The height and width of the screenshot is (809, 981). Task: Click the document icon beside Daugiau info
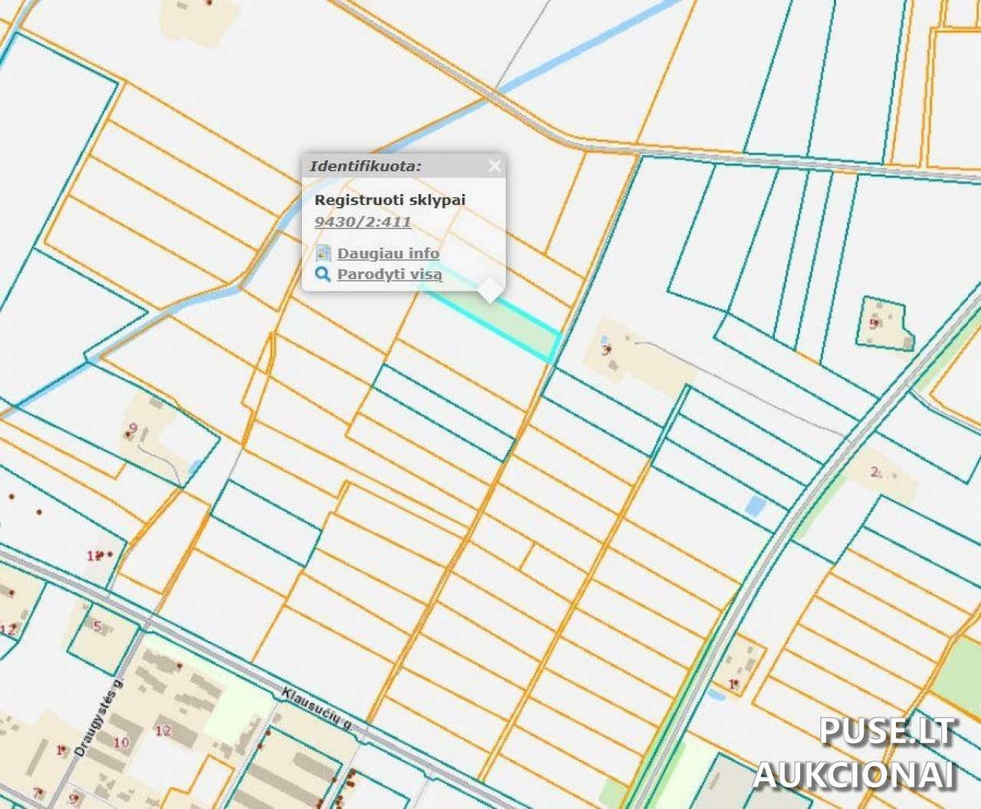[323, 253]
